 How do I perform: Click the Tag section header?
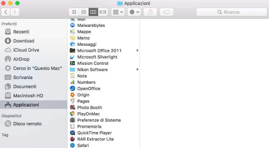point(5,135)
